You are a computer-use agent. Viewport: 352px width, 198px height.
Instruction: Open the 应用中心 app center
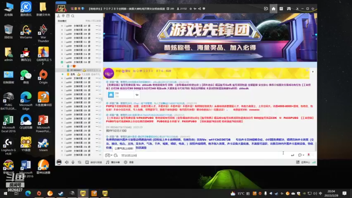tap(303, 162)
